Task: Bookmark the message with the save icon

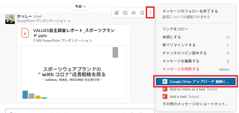Action: 142,13
